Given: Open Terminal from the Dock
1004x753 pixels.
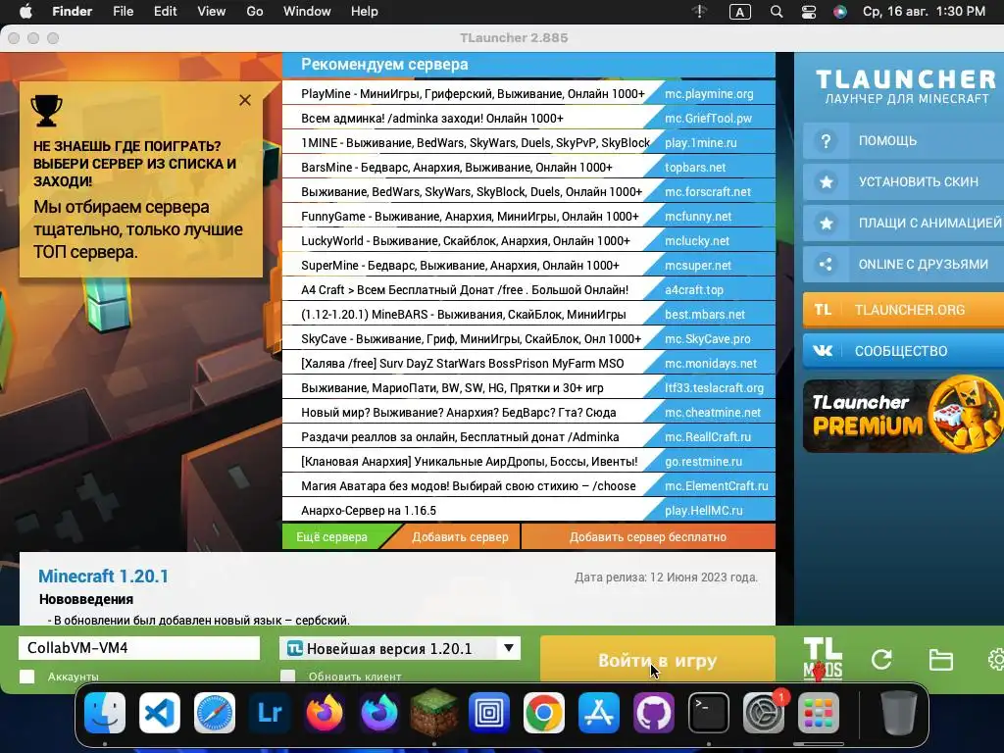Looking at the screenshot, I should pyautogui.click(x=709, y=712).
